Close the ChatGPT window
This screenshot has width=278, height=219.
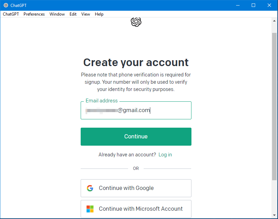[x=269, y=5]
